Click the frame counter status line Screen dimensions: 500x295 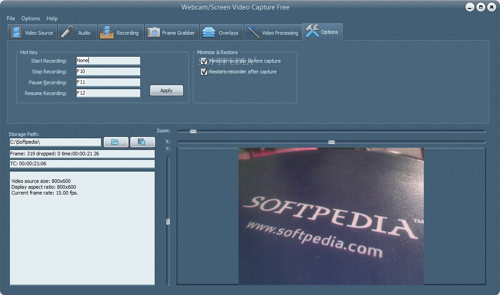(x=82, y=154)
